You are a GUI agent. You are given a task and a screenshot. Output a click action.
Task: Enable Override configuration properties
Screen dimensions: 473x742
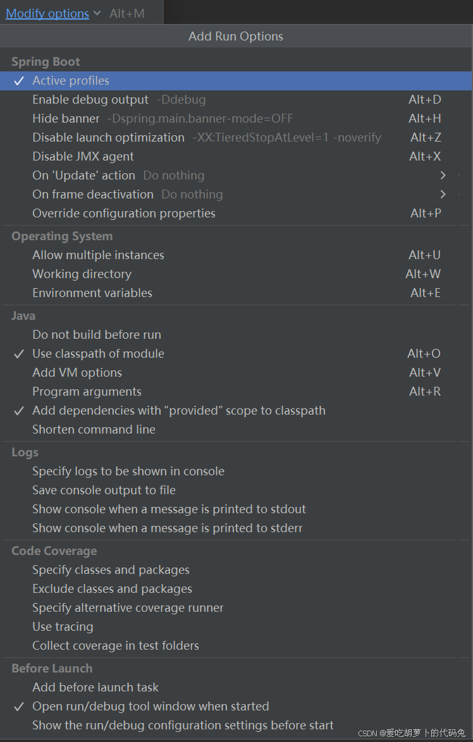pos(123,213)
